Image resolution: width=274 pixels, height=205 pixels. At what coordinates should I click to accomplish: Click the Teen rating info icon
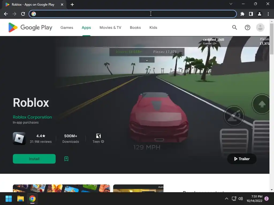[x=102, y=141]
